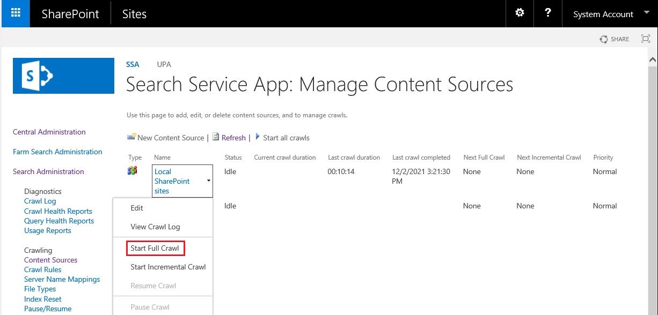
Task: Click the SharePoint brand text in header
Action: (70, 14)
